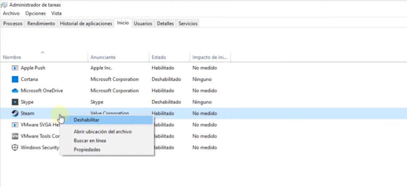The height and width of the screenshot is (187, 407).
Task: Click the VMware SVGA Helper icon
Action: pos(15,125)
